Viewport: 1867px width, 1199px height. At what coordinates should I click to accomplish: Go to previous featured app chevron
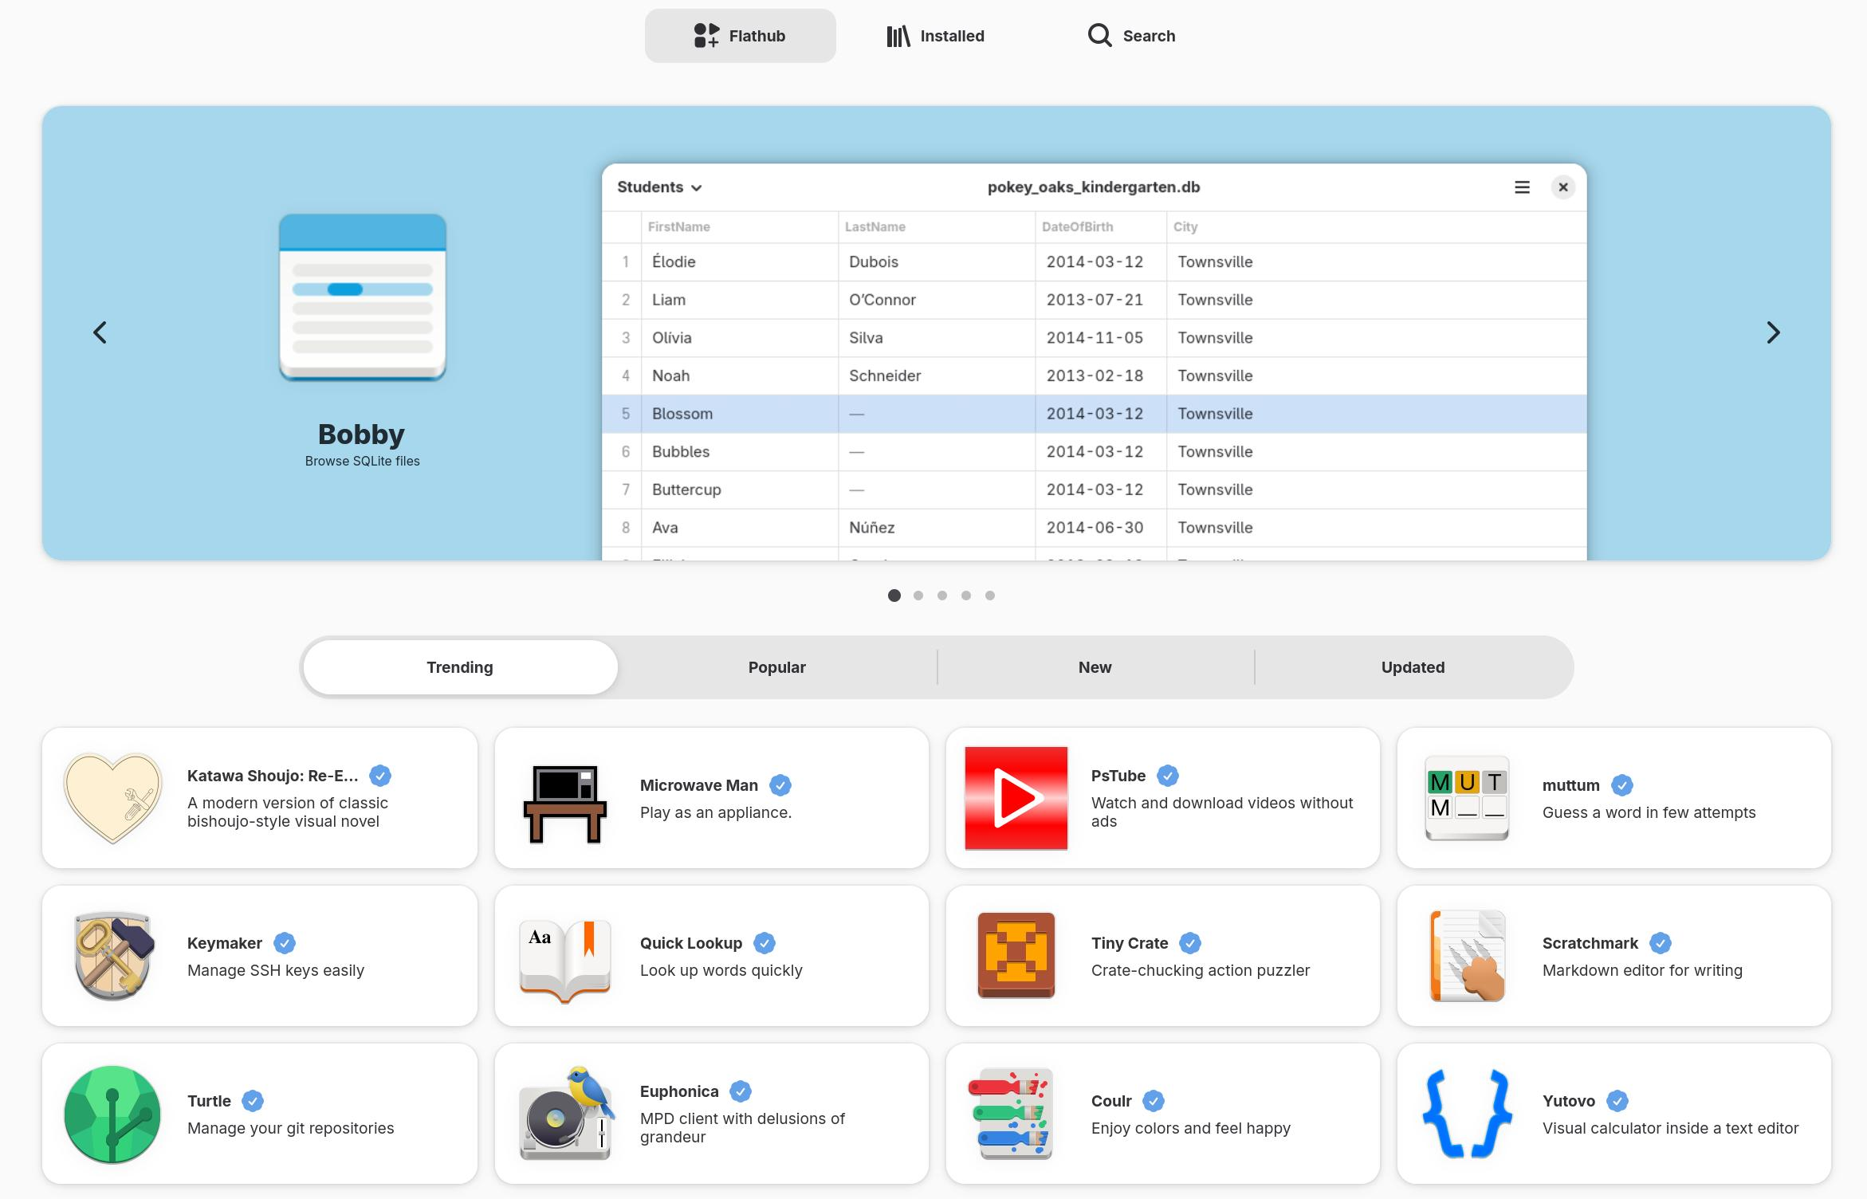click(100, 332)
